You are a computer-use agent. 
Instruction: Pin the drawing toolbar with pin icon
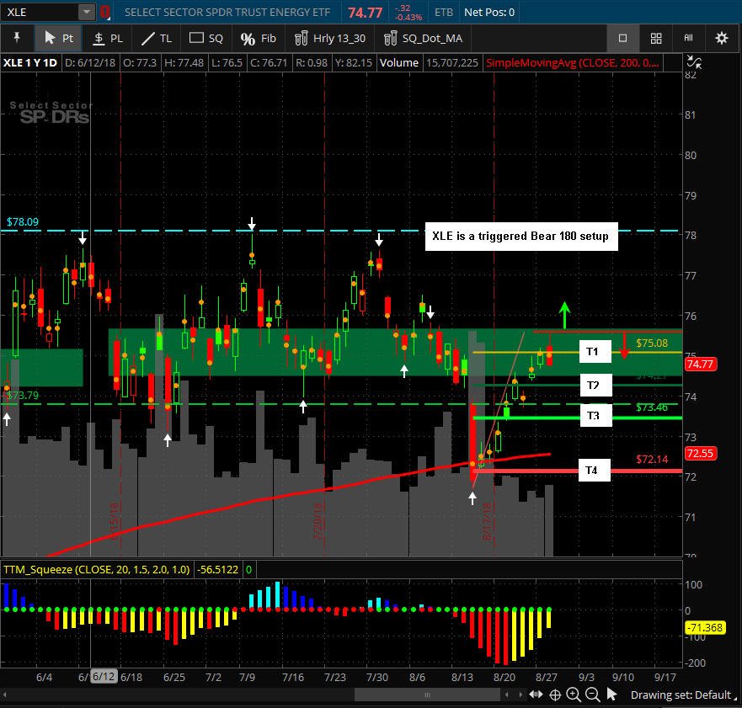[x=17, y=38]
